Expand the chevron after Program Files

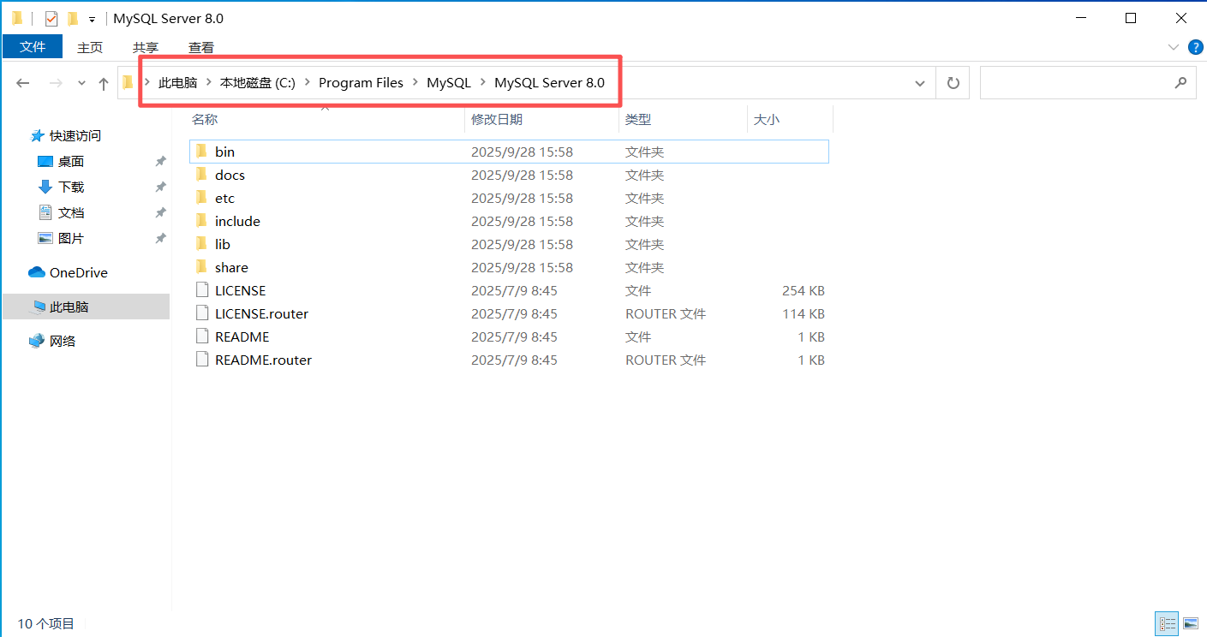(x=415, y=83)
